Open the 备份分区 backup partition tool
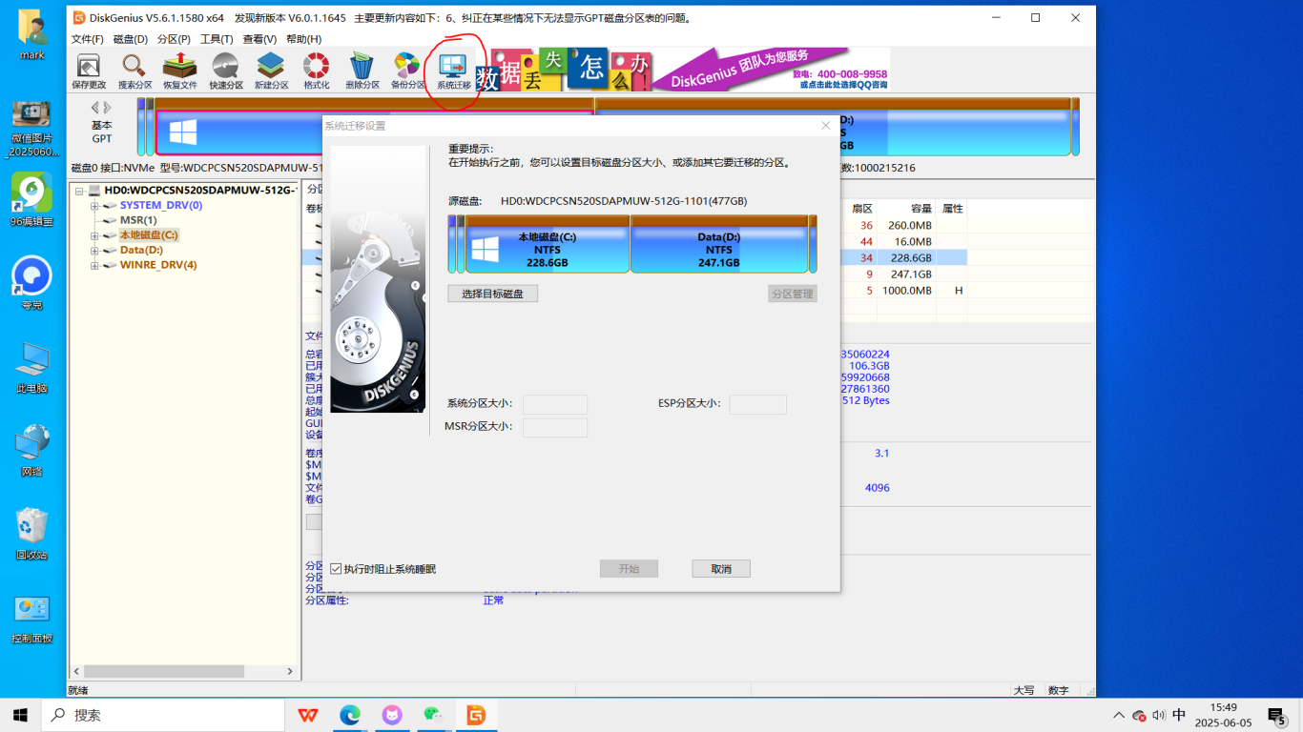Viewport: 1303px width, 732px height. 407,71
